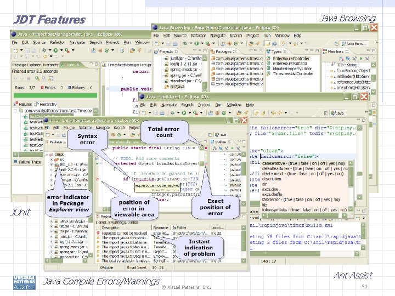Select the Hierarchy tab beside Failures in the JUnit view
The image size is (395, 296).
46,104
